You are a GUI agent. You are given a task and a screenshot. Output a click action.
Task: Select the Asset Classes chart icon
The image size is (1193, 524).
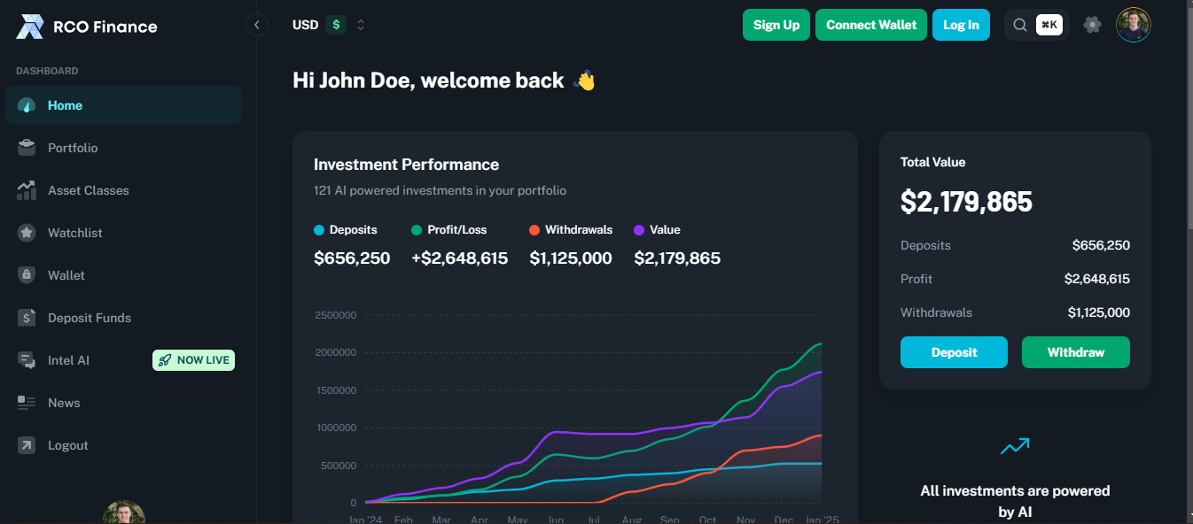tap(27, 190)
